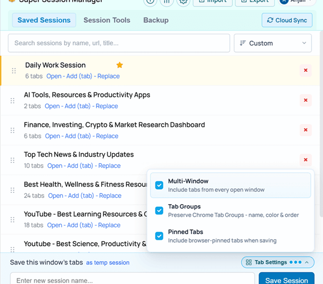Click the Export button

(x=255, y=2)
